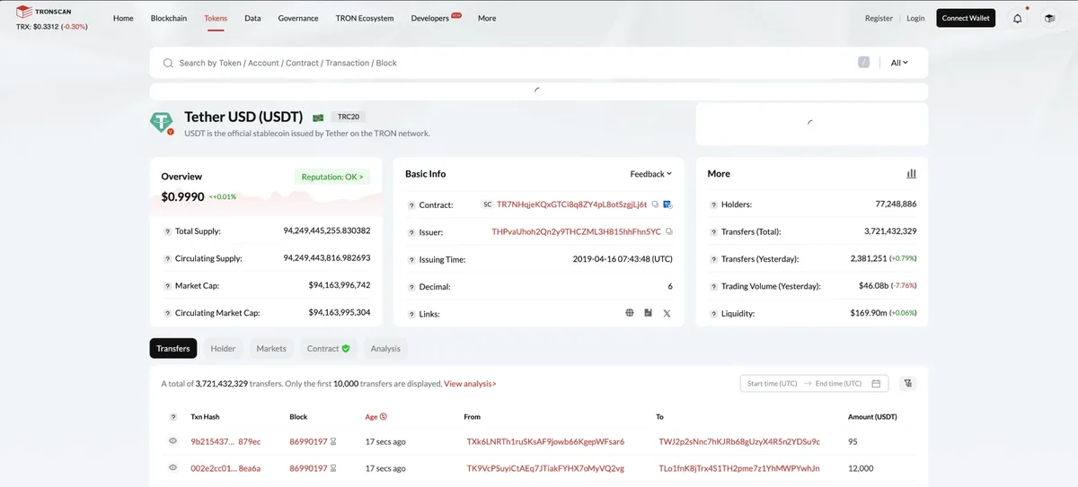Click the eye icon for transaction 002e2cc01

(173, 468)
